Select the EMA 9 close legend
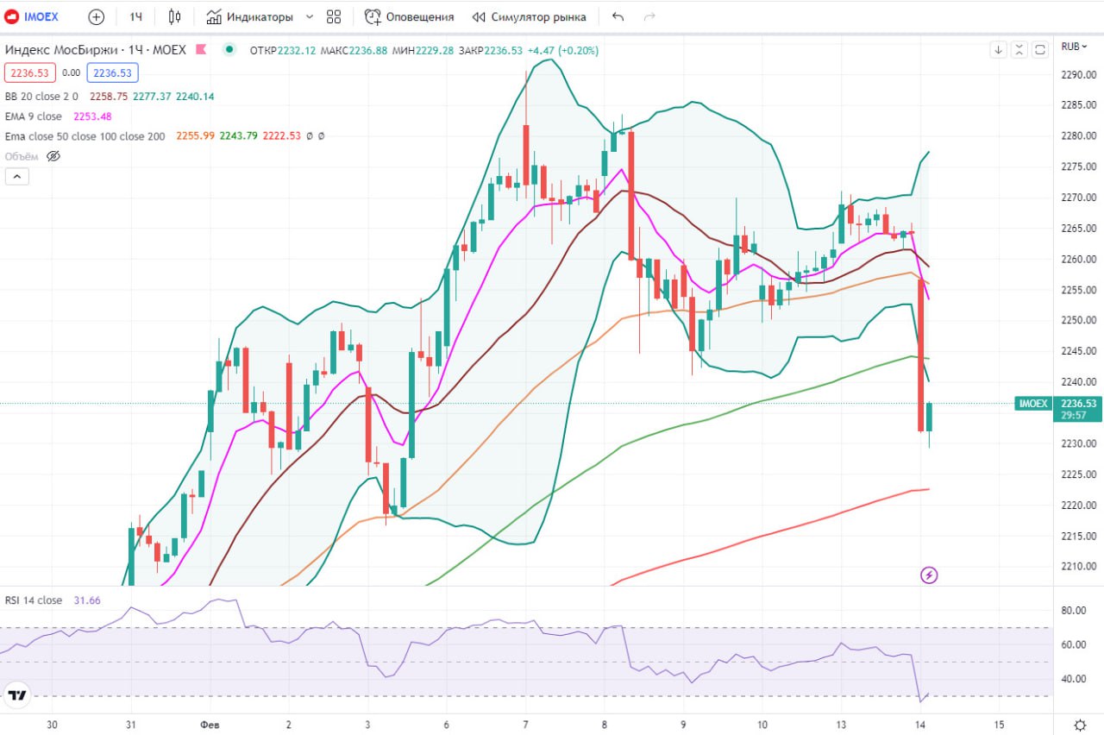1104x735 pixels. point(34,116)
